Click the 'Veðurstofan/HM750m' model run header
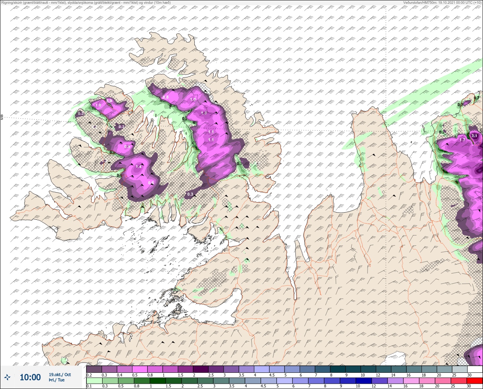Image resolution: width=483 pixels, height=389 pixels. [442, 3]
